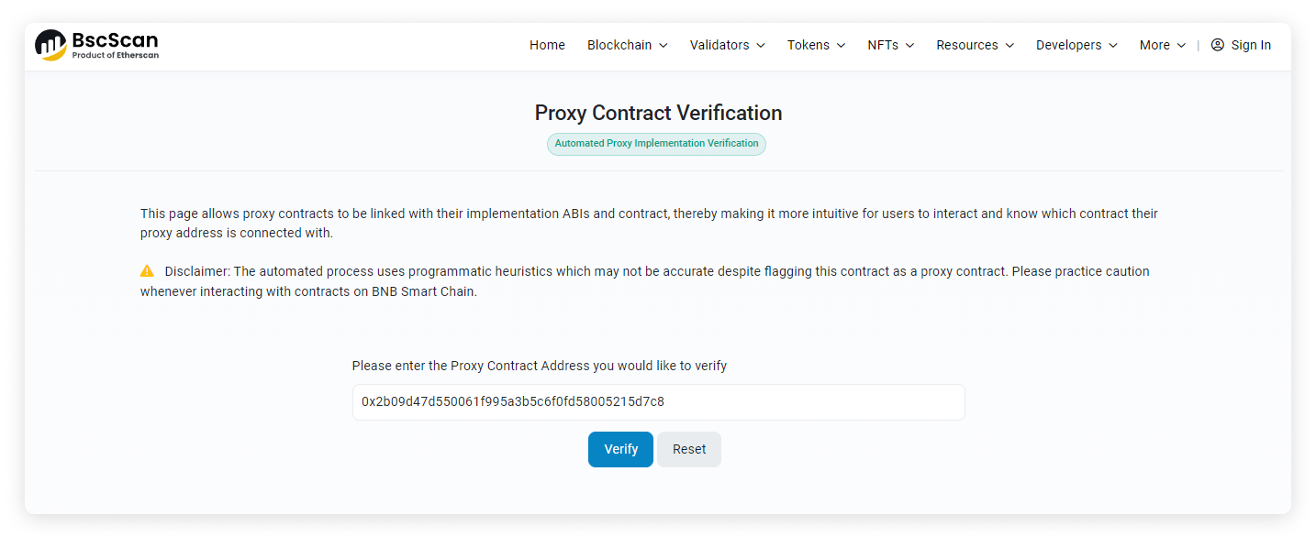Viewport: 1316px width, 537px height.
Task: Go to the Home menu item
Action: pyautogui.click(x=547, y=45)
